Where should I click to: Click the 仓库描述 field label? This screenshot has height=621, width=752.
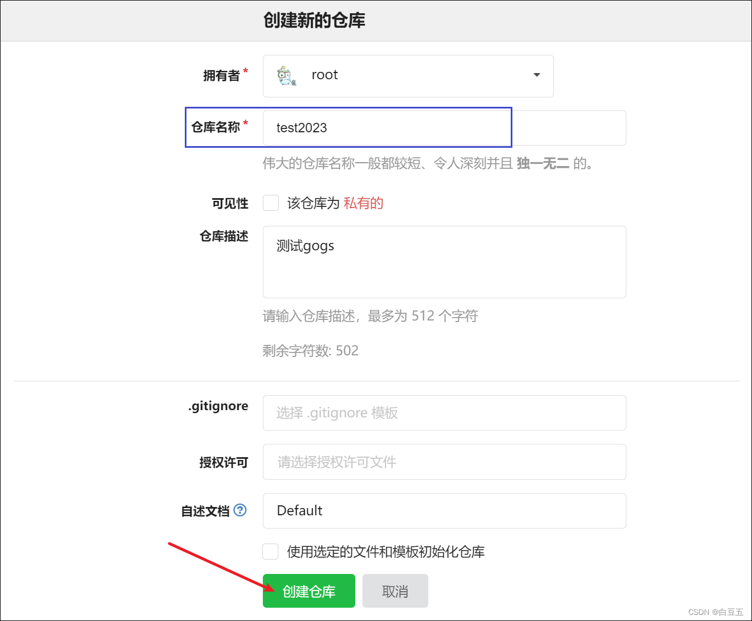pos(224,236)
